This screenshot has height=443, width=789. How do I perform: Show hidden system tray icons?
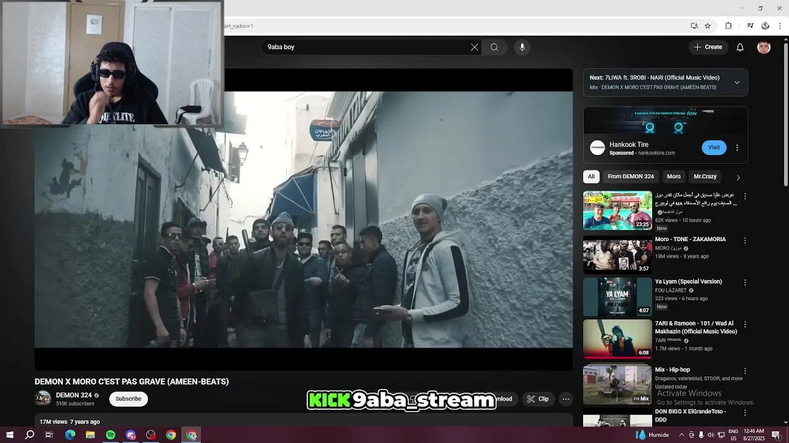point(681,435)
